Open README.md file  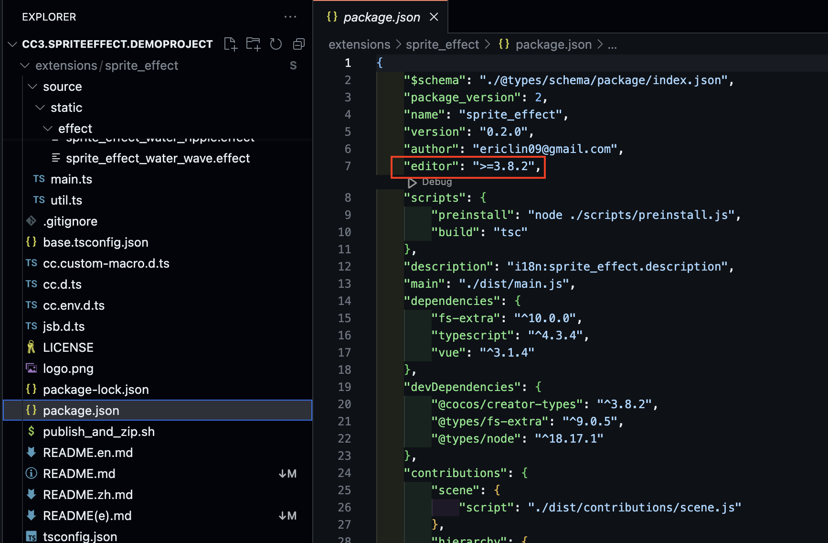click(158, 474)
